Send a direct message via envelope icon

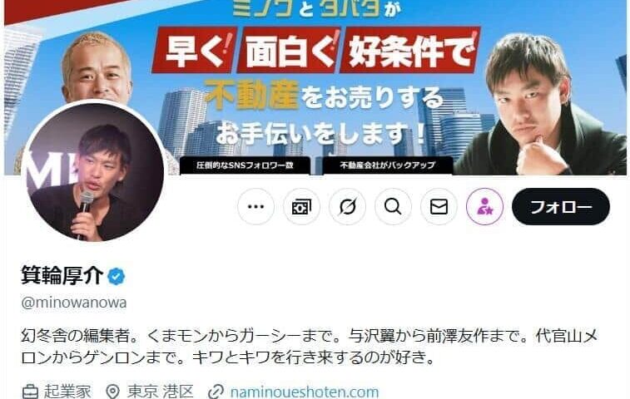[x=439, y=206]
